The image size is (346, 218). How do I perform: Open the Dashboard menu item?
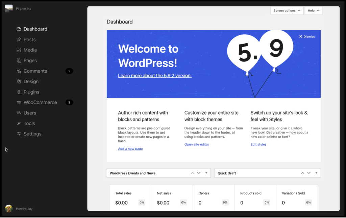click(x=35, y=29)
